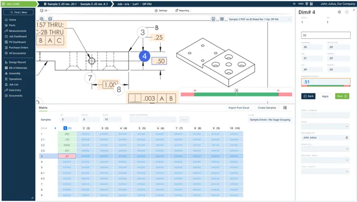Click the Measured Result input field
This screenshot has width=357, height=202.
click(325, 82)
